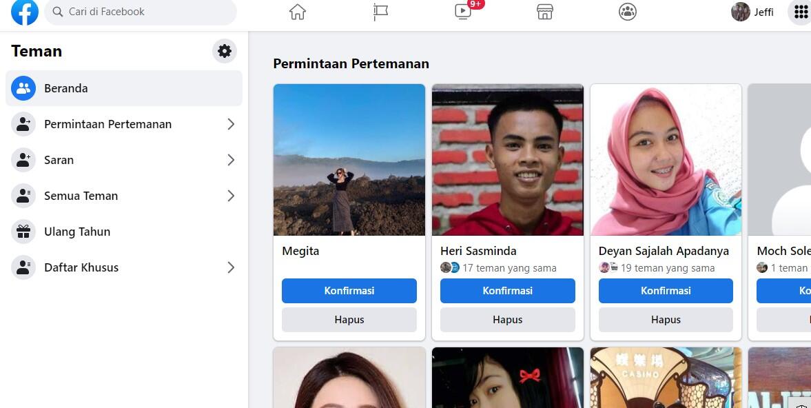Image resolution: width=811 pixels, height=408 pixels.
Task: Expand the Semua Teman chevron
Action: [231, 196]
